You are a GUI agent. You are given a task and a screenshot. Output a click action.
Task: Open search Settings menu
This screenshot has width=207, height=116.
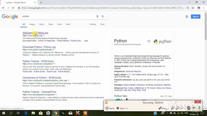[x=93, y=24]
